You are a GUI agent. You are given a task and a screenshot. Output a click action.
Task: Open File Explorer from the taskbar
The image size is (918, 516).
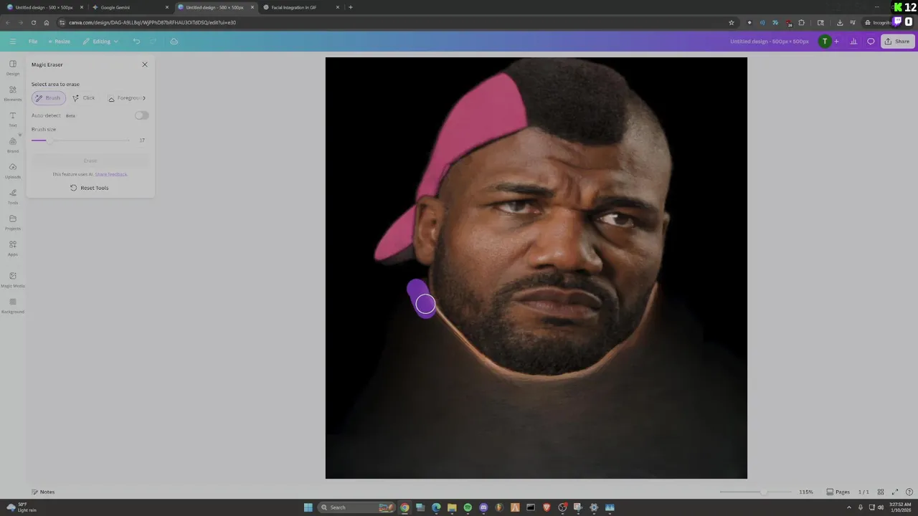(x=452, y=507)
